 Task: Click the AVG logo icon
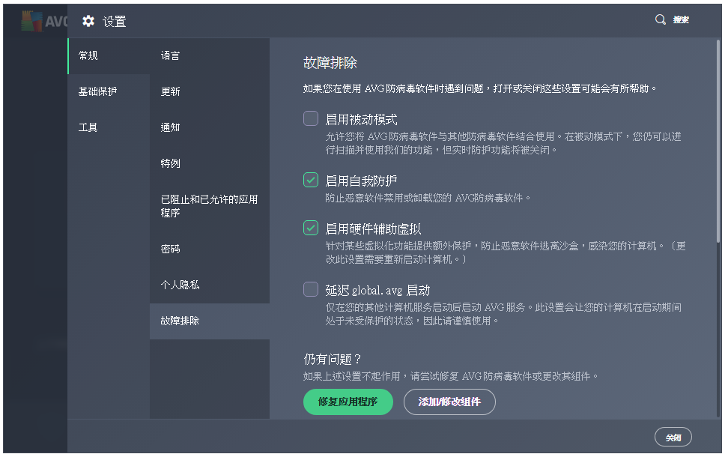[x=31, y=21]
